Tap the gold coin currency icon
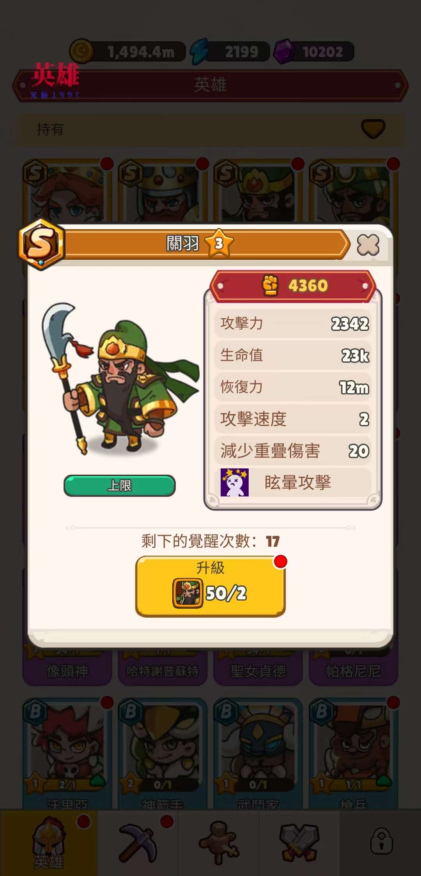This screenshot has height=876, width=421. tap(82, 51)
